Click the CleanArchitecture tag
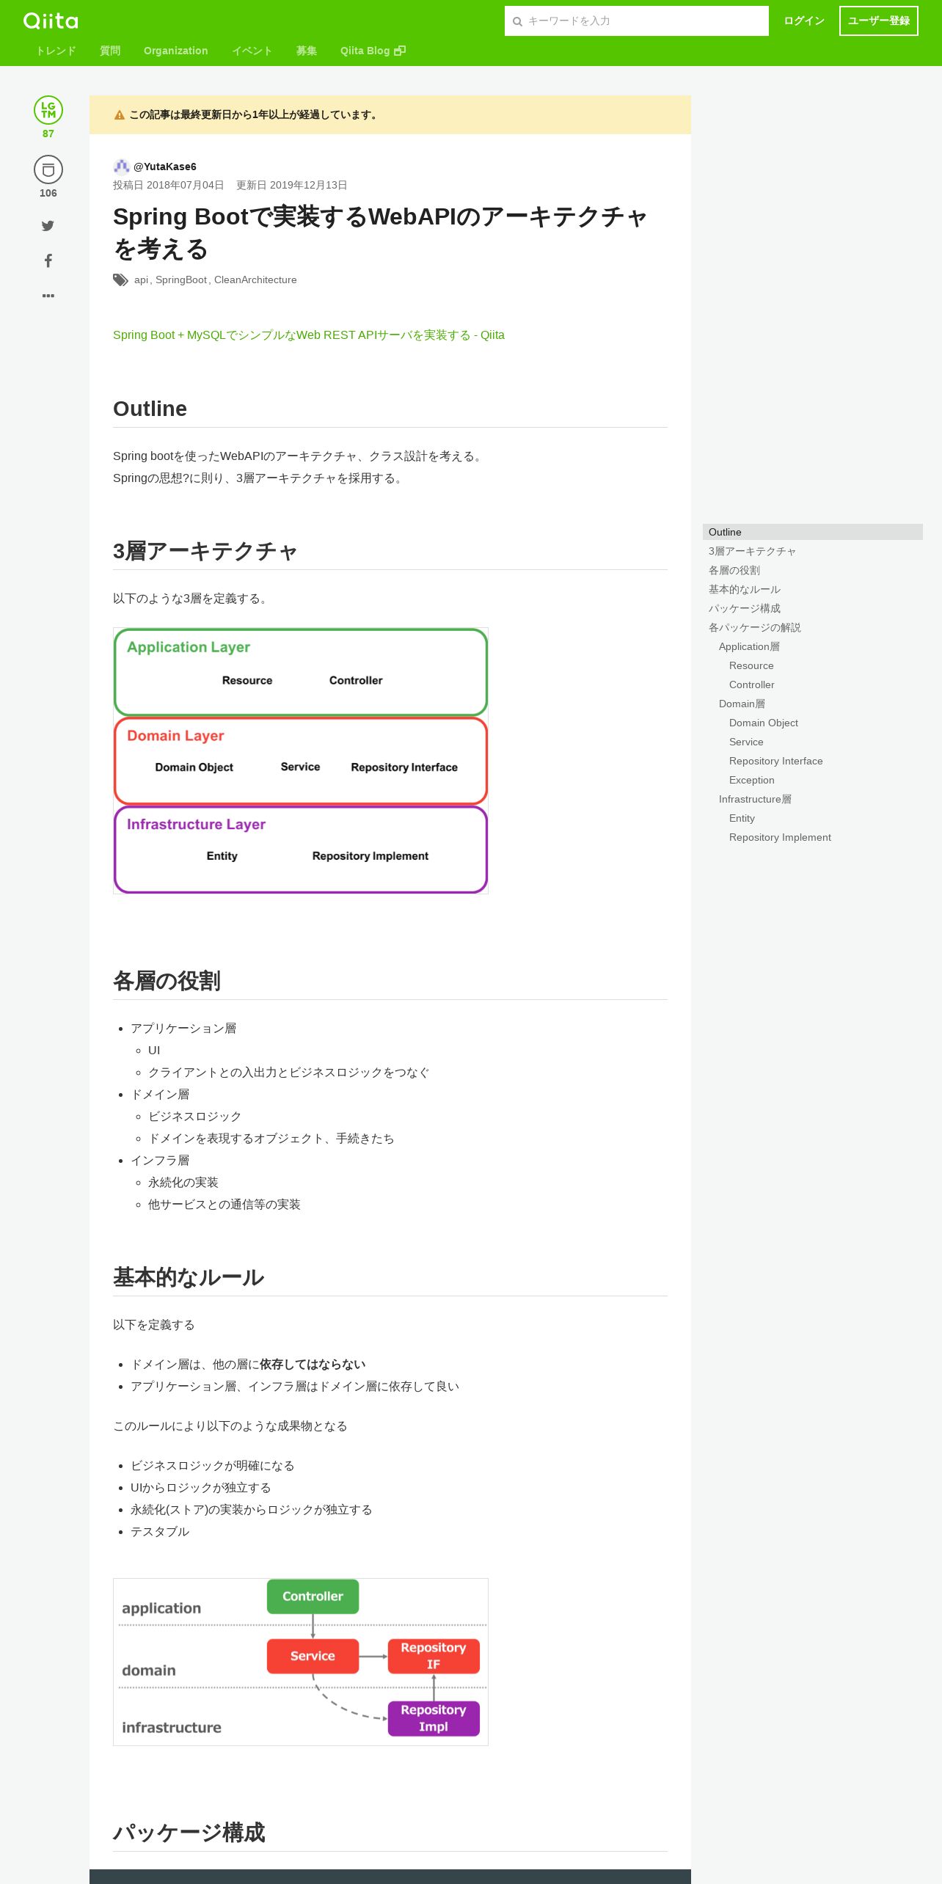Viewport: 942px width, 1884px height. click(255, 280)
